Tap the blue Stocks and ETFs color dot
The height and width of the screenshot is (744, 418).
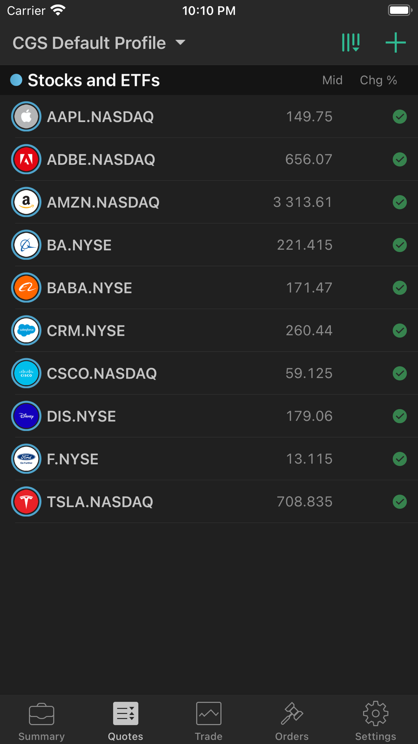point(16,80)
